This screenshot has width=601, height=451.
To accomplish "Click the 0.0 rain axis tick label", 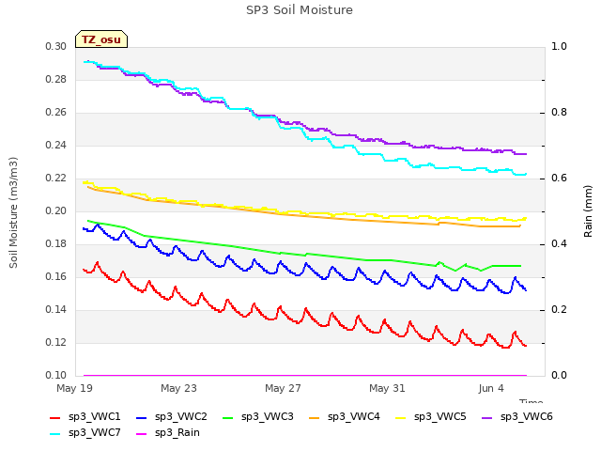I will click(x=560, y=376).
